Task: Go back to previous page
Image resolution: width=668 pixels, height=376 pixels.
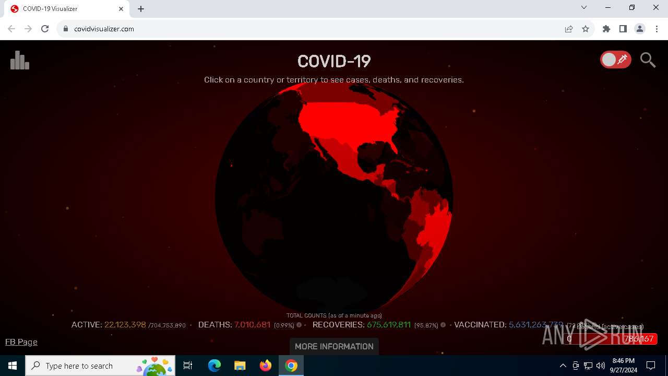Action: (x=11, y=29)
